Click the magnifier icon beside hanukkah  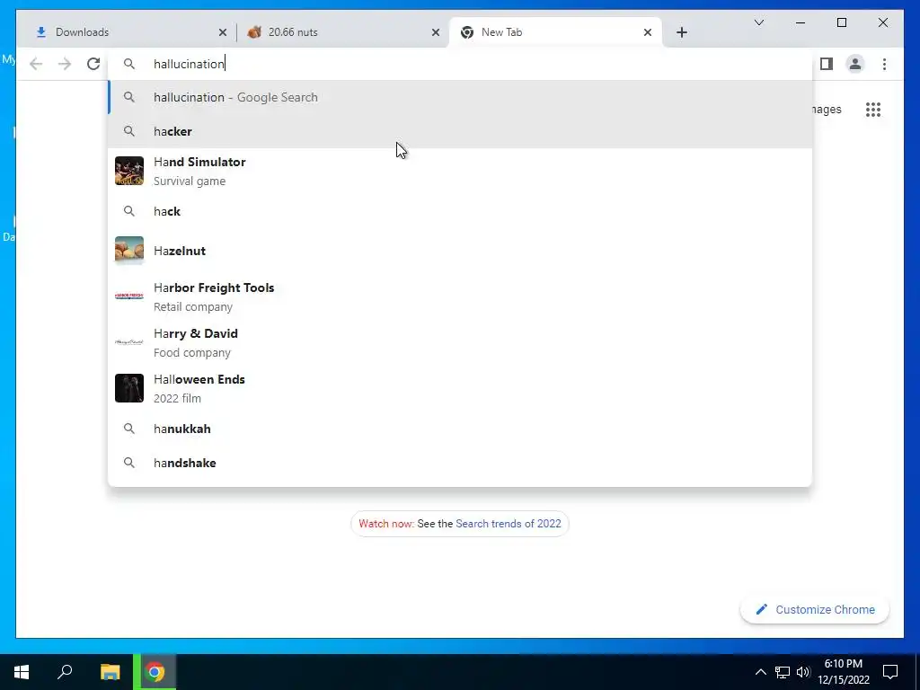129,429
